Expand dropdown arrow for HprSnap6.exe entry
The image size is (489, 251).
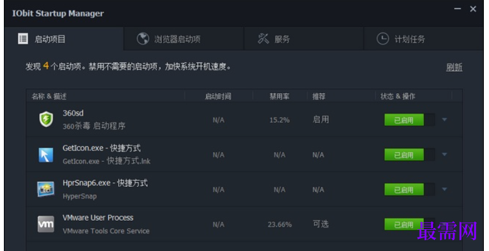445,189
